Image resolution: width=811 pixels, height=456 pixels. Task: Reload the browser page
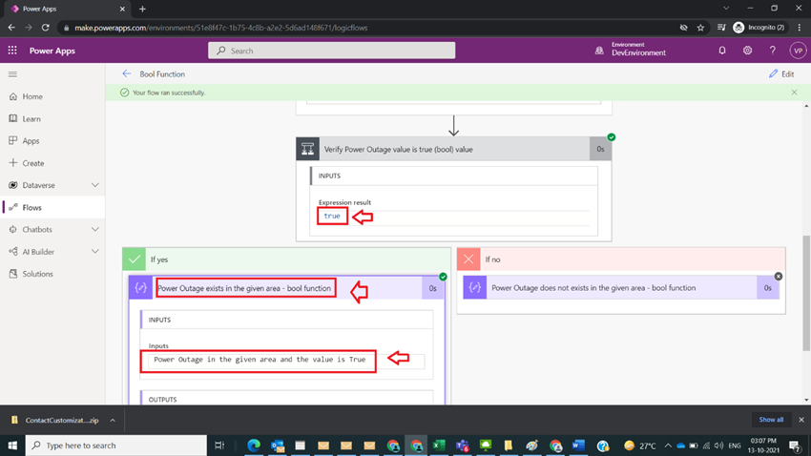click(46, 28)
